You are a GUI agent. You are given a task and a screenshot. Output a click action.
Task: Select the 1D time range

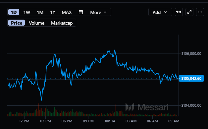tap(14, 12)
